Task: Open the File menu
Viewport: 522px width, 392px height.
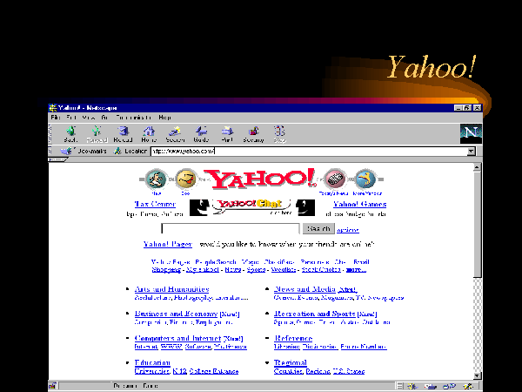Action: (55, 117)
